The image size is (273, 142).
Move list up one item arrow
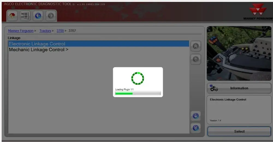[x=196, y=59]
